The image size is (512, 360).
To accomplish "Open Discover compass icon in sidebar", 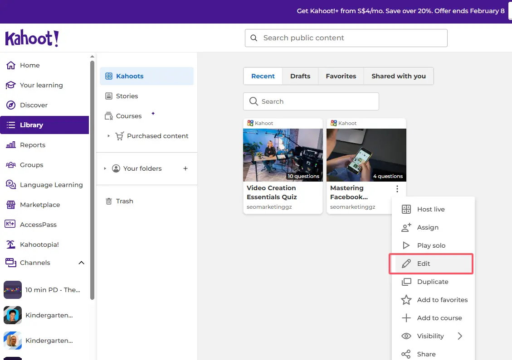I will click(11, 105).
